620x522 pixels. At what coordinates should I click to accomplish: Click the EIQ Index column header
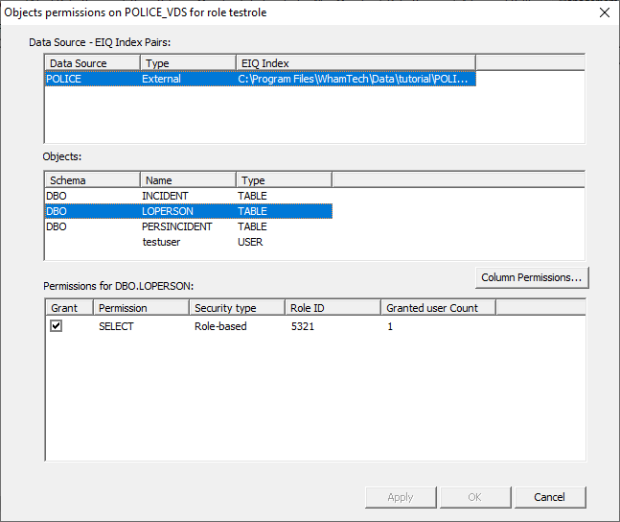coord(355,63)
